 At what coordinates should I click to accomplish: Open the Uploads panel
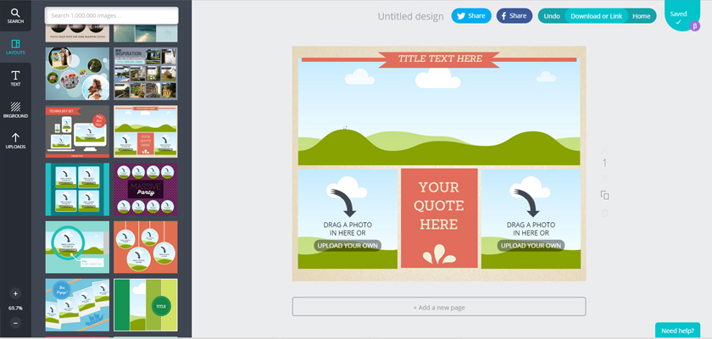[x=15, y=141]
